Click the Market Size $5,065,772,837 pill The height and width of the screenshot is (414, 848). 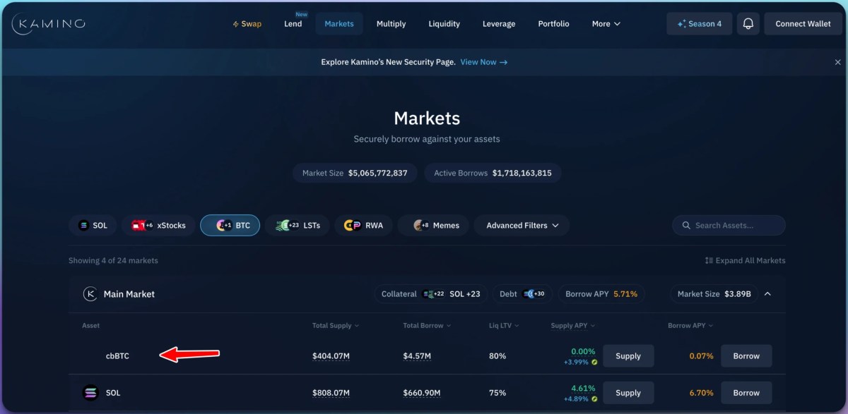[355, 173]
